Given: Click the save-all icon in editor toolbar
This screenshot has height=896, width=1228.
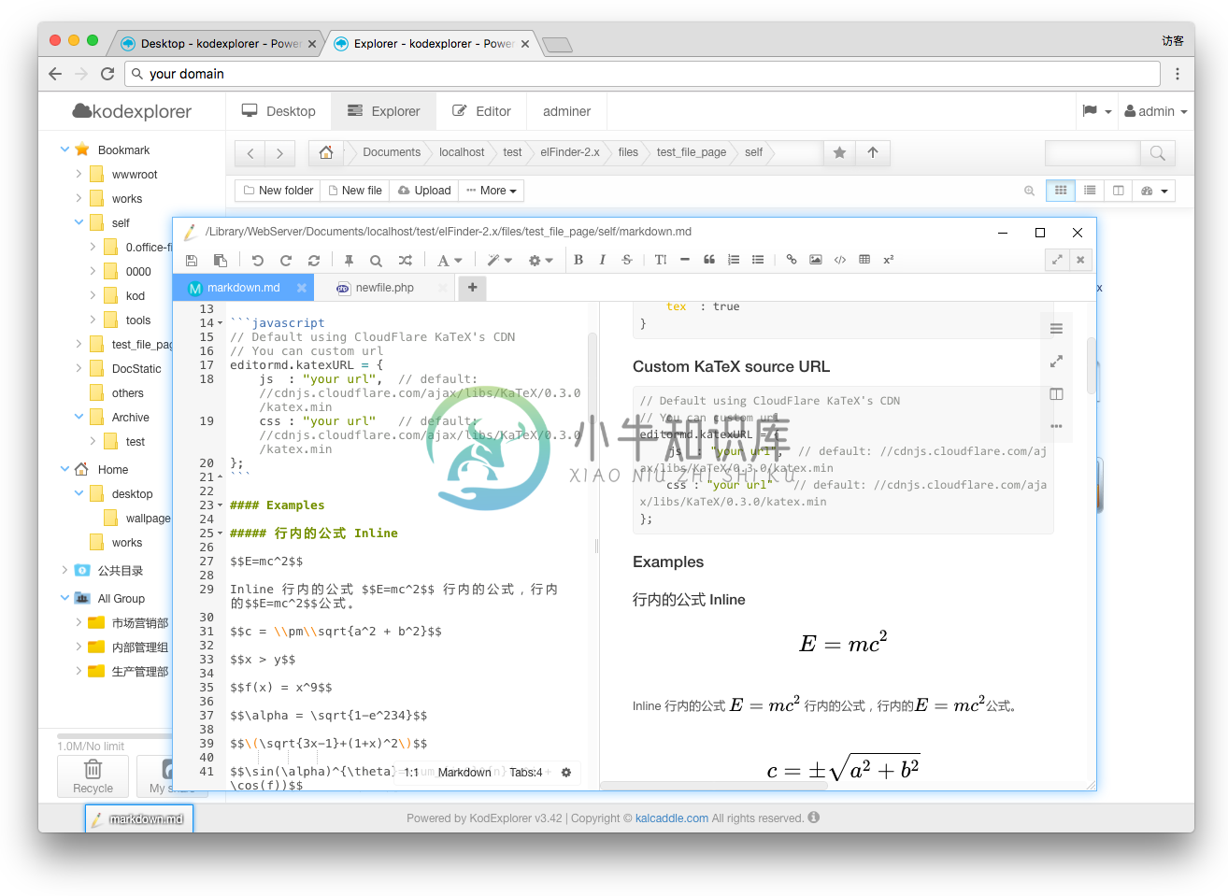Looking at the screenshot, I should pyautogui.click(x=221, y=261).
